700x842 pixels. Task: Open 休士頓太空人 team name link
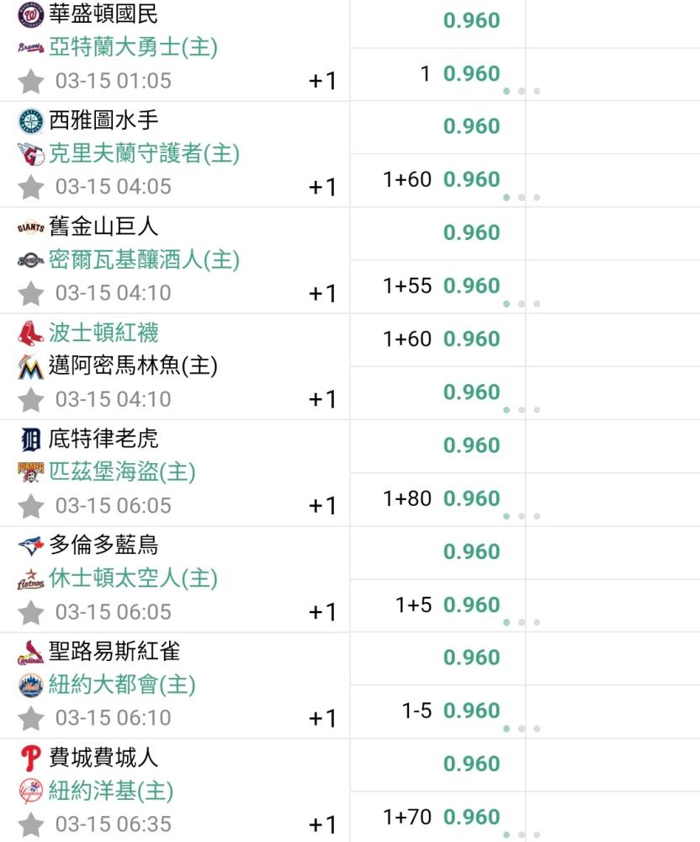pyautogui.click(x=133, y=578)
